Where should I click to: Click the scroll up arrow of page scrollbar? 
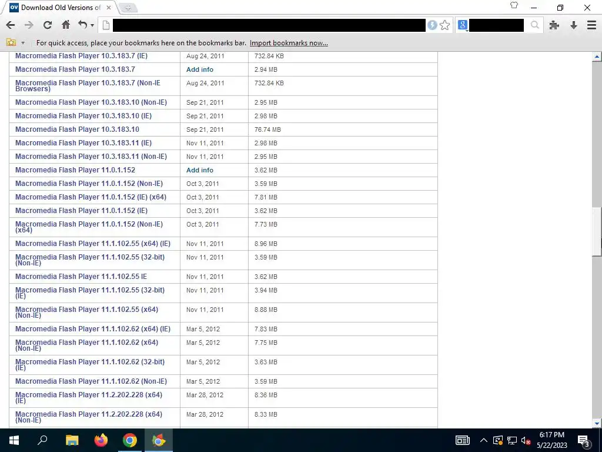pos(597,57)
